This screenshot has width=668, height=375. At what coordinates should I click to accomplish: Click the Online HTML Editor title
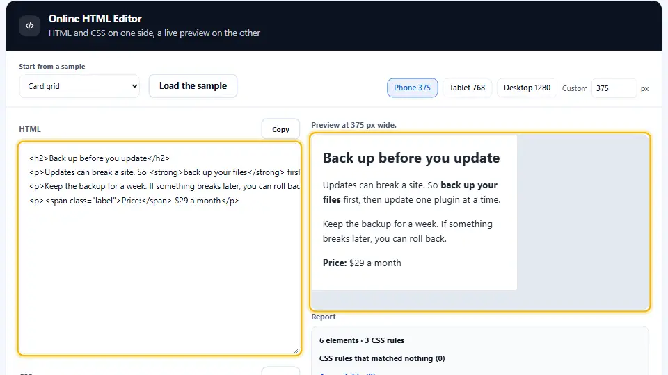click(95, 19)
